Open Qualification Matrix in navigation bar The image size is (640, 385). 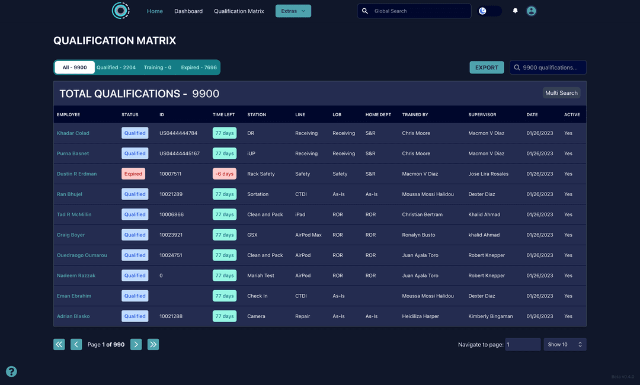point(239,11)
